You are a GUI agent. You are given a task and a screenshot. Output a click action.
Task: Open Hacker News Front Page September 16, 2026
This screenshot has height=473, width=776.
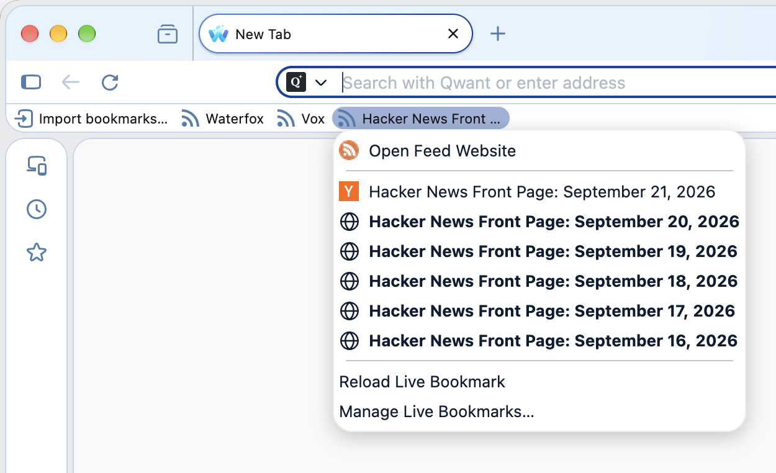coord(539,341)
